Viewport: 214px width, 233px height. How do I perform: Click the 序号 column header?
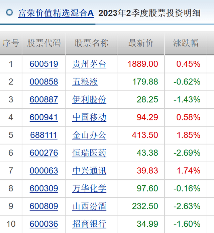11,43
